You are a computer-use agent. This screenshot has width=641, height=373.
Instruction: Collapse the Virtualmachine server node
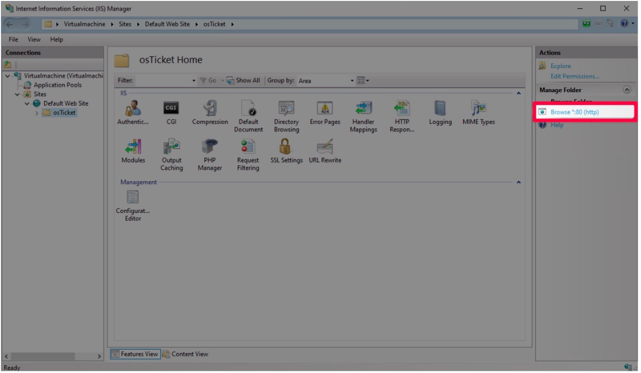pos(8,76)
